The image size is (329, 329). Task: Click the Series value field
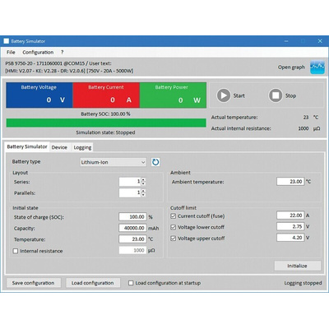[x=130, y=182]
